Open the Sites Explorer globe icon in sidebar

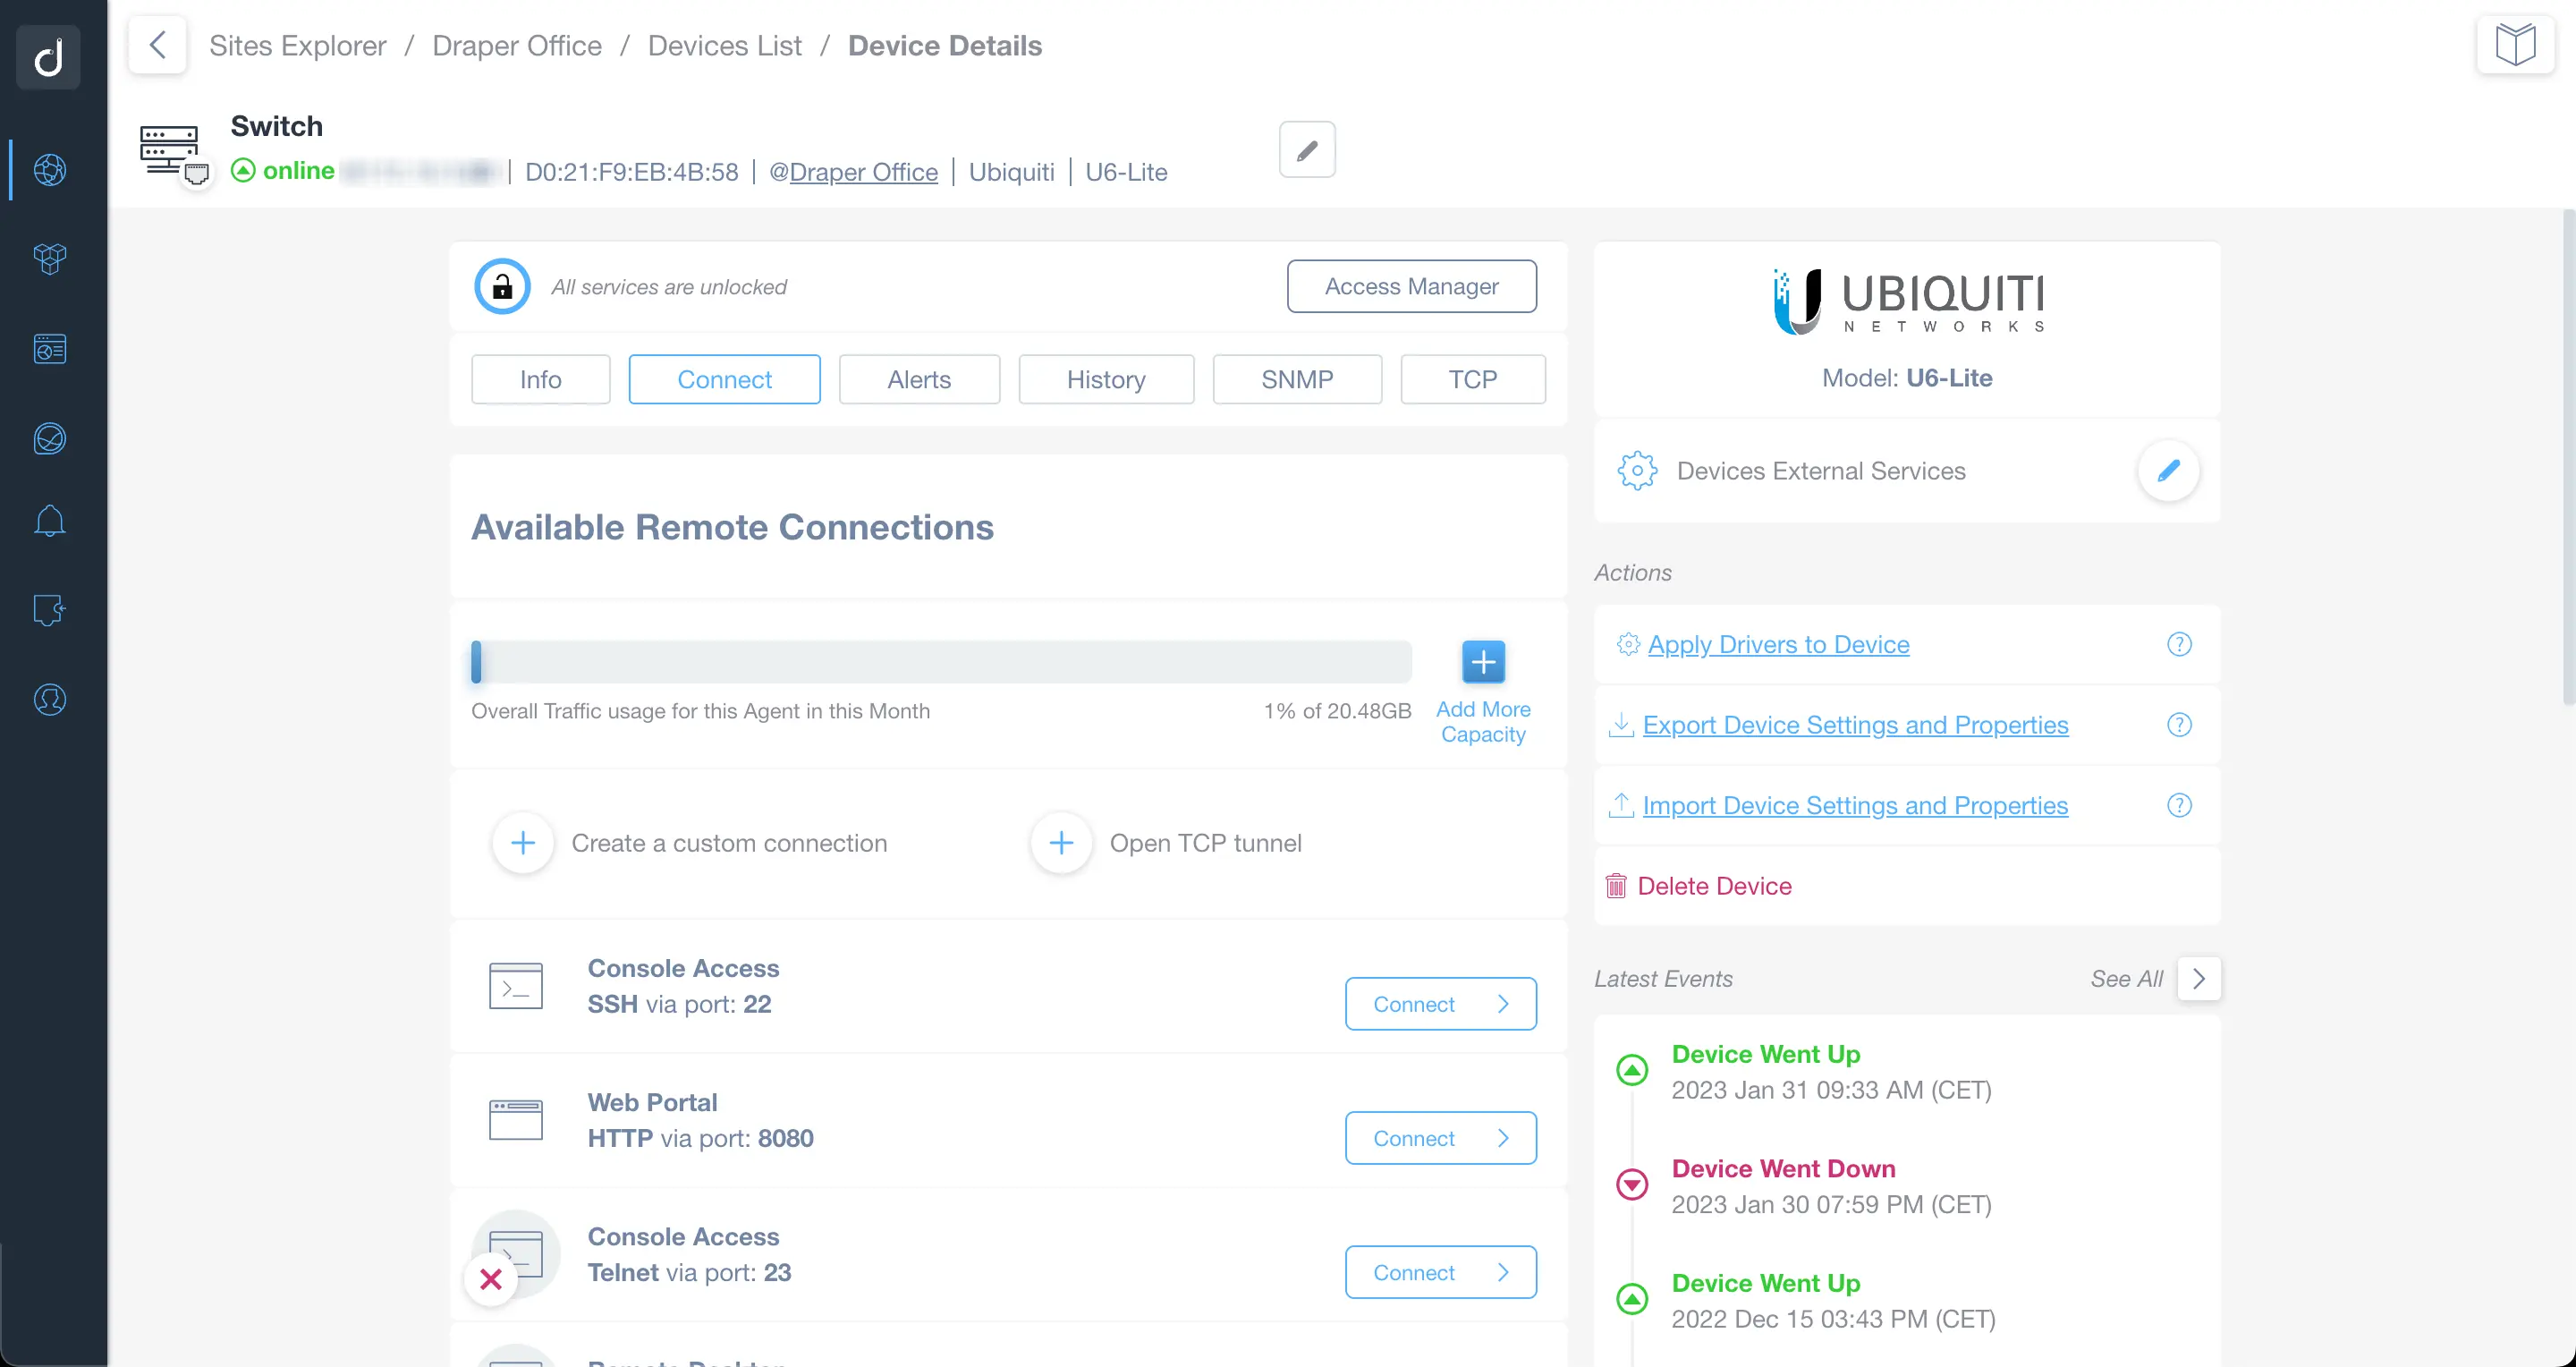pos(48,170)
